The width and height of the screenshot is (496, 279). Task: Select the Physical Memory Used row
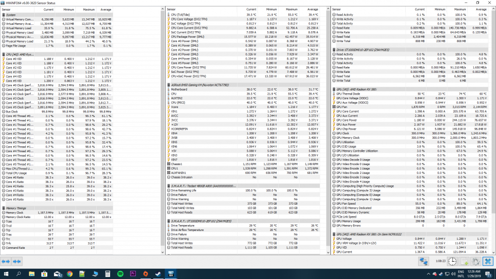pyautogui.click(x=57, y=33)
